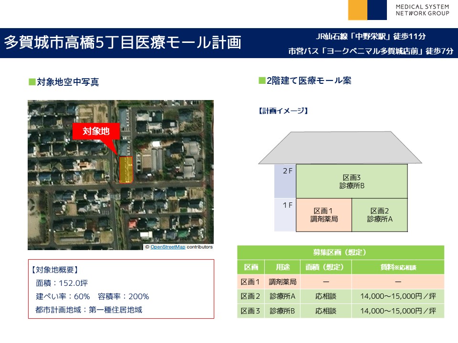
Task: Select the yellow highlighted lot on the map
Action: pyautogui.click(x=125, y=170)
